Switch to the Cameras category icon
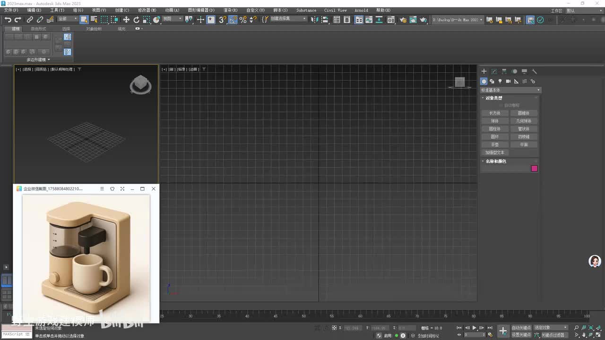This screenshot has height=340, width=605. tap(508, 81)
